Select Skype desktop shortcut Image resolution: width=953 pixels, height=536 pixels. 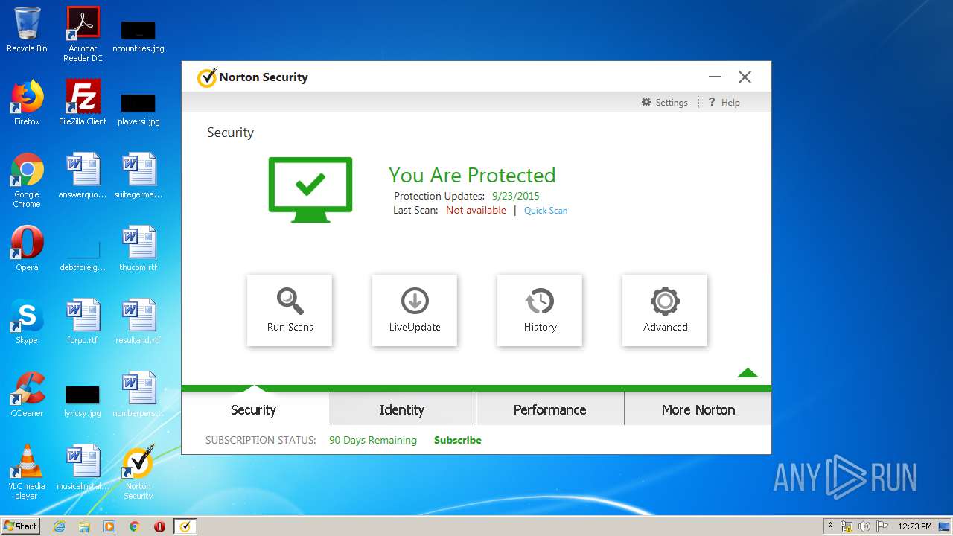(27, 322)
